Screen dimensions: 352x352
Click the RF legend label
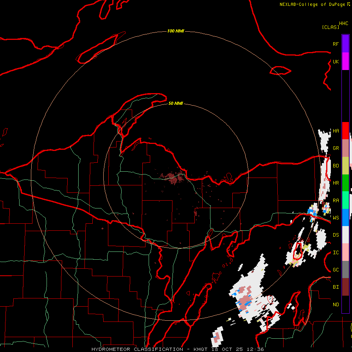click(336, 44)
